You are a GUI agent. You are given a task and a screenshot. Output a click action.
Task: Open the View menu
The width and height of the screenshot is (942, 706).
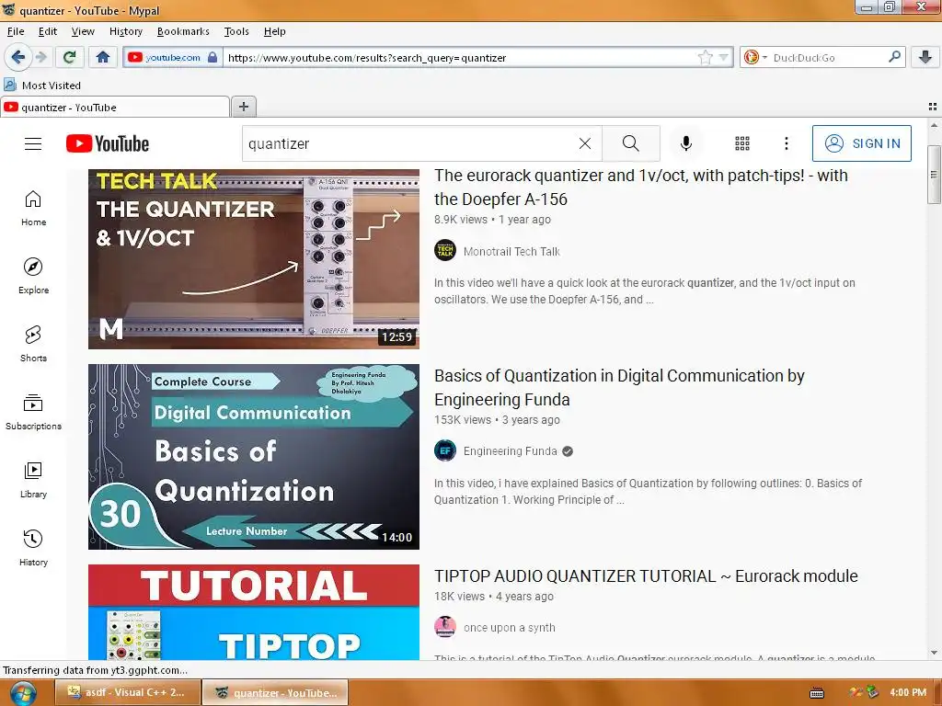(83, 31)
